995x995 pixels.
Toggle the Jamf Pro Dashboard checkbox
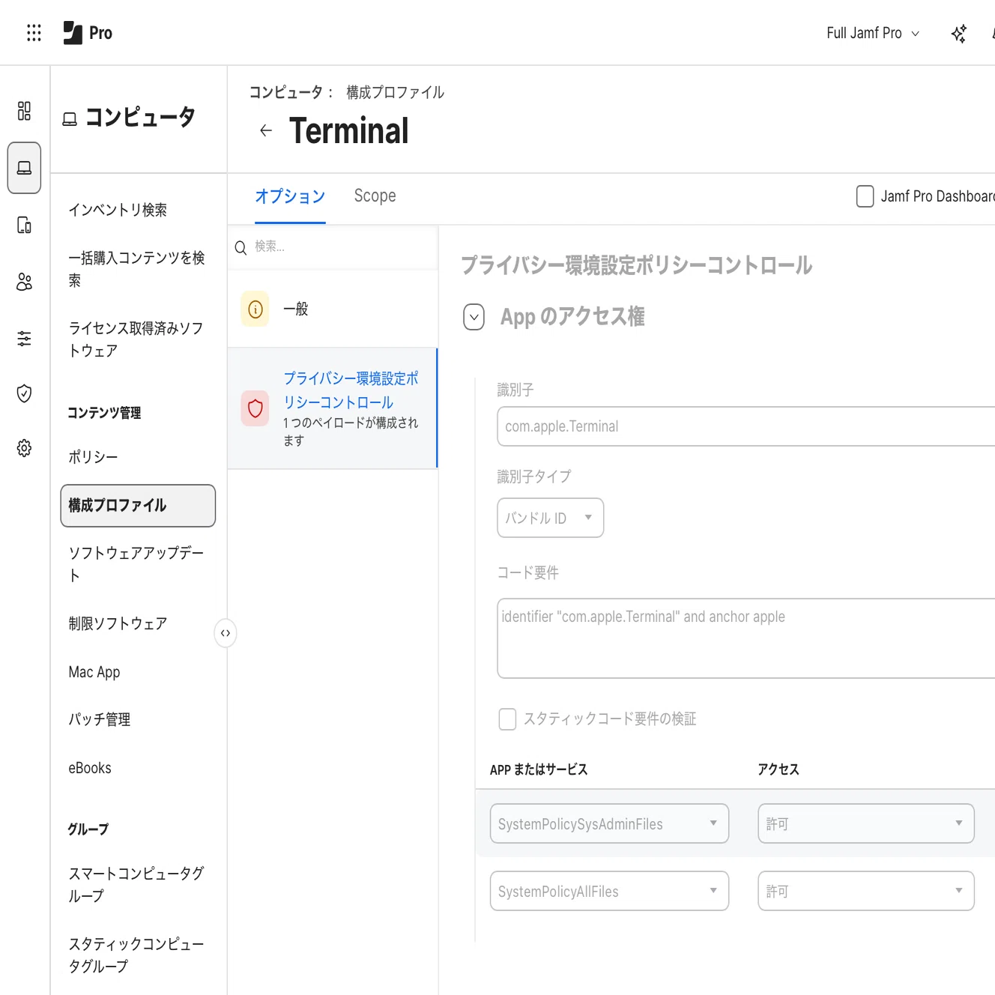tap(865, 196)
